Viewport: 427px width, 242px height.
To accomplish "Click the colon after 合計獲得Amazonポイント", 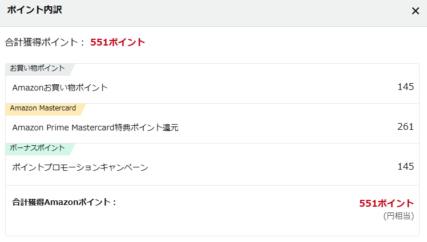I will tap(114, 202).
